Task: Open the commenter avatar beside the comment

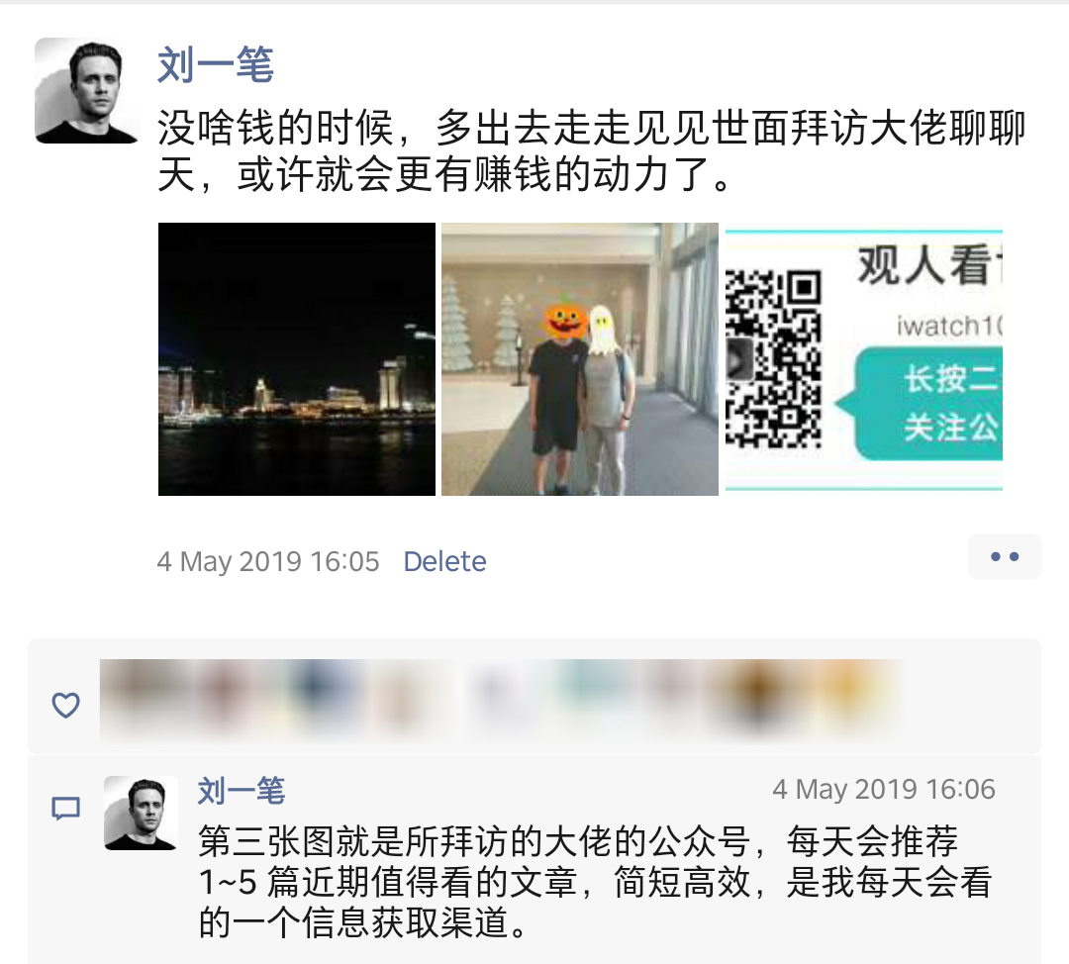Action: coord(141,813)
